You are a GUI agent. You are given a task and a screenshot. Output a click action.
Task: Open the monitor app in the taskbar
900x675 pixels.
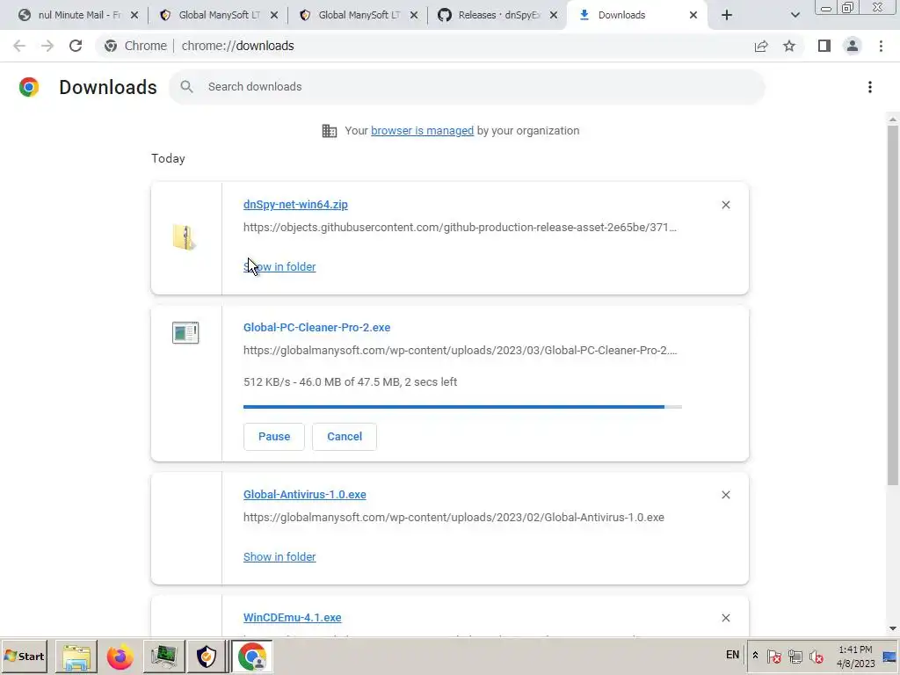[163, 657]
